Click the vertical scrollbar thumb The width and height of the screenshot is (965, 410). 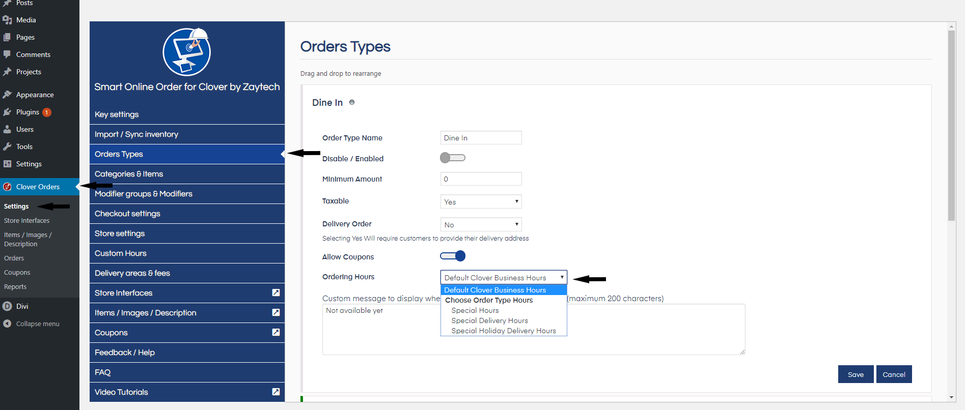[x=951, y=126]
